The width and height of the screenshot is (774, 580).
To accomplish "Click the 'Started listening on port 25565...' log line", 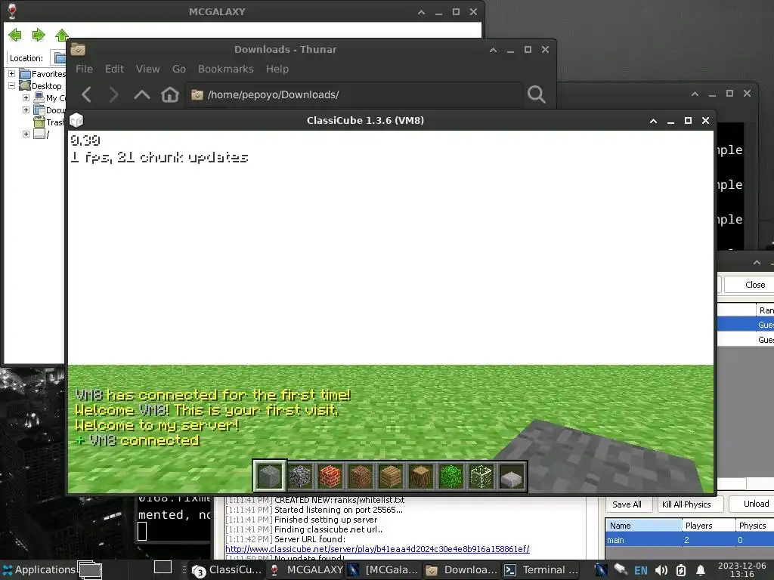I will (x=339, y=510).
